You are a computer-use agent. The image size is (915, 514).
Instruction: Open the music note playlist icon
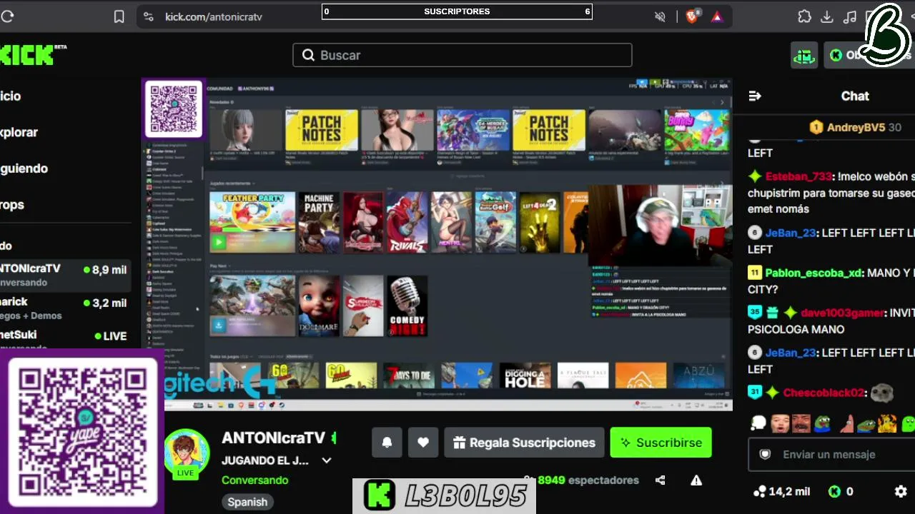850,16
